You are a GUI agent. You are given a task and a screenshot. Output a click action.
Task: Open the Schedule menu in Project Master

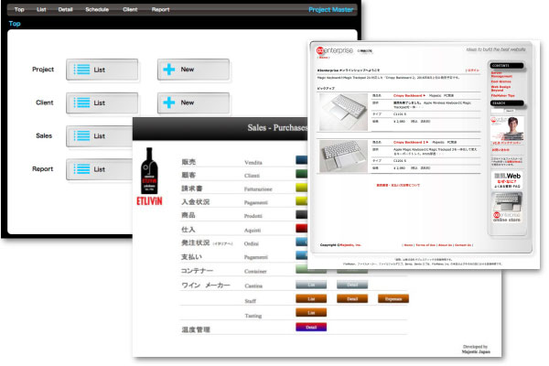97,9
